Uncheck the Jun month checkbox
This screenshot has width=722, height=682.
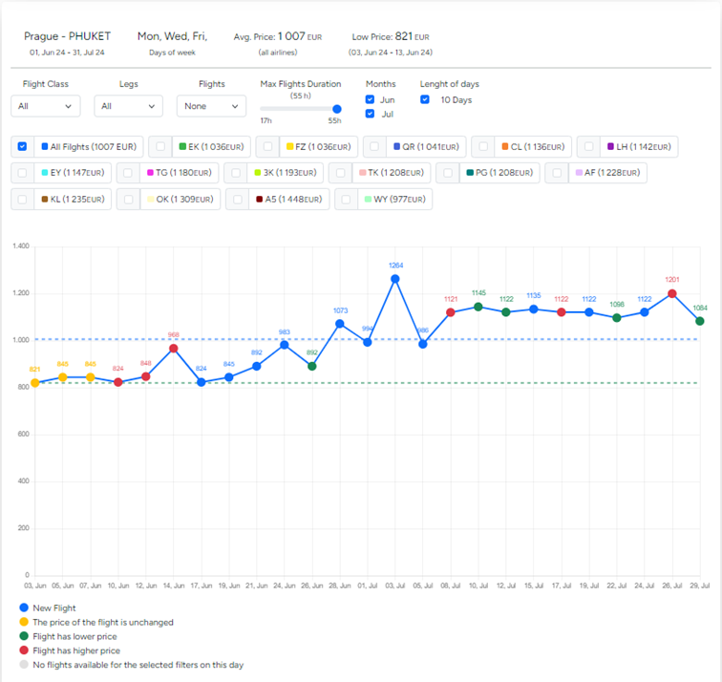[x=371, y=99]
